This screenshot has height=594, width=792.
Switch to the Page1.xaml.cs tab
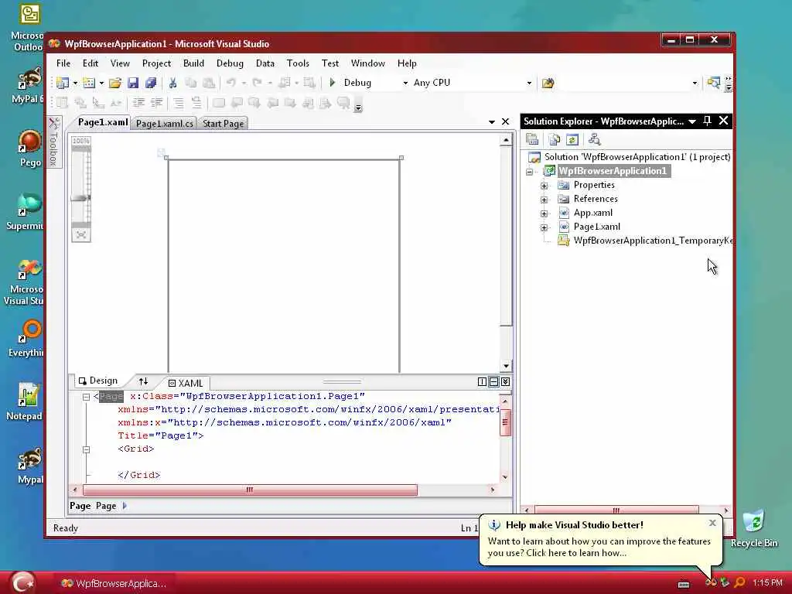pyautogui.click(x=165, y=123)
